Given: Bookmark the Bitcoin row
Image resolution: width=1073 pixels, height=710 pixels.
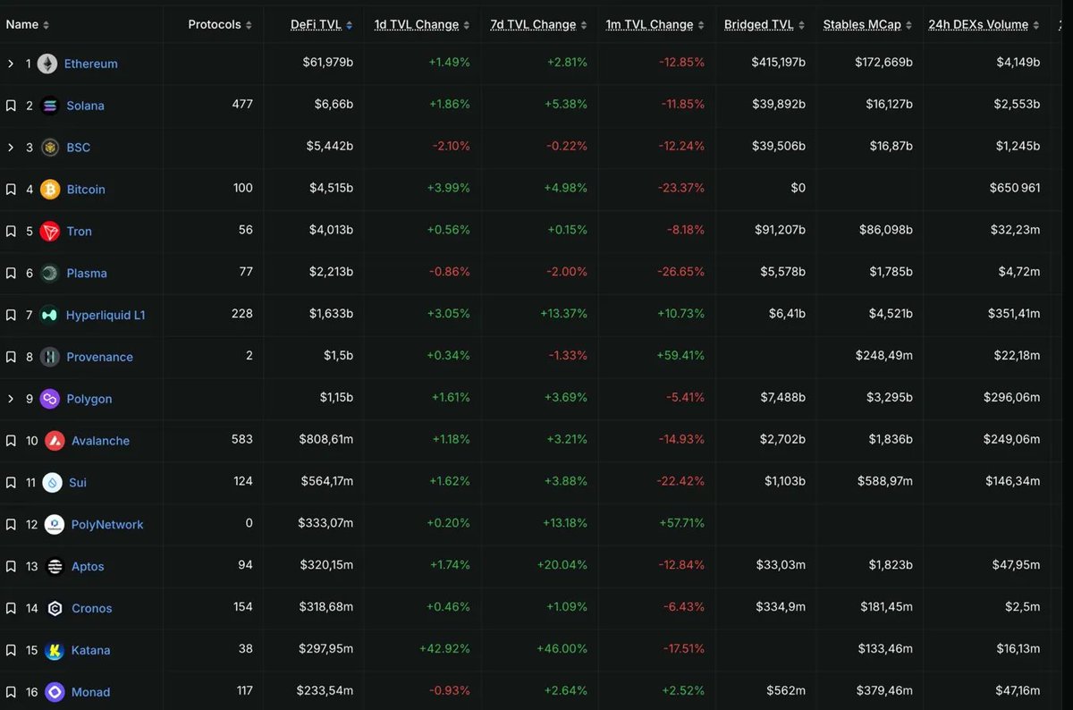Looking at the screenshot, I should (11, 190).
